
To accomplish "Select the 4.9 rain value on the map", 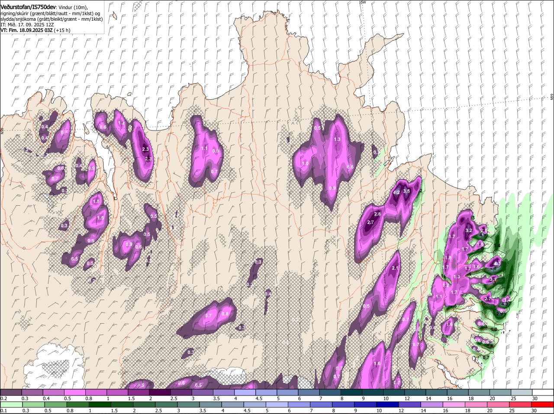I will click(x=483, y=235).
